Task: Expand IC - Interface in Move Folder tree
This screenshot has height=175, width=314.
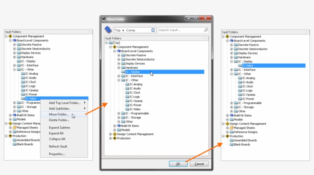Action: [x=119, y=76]
